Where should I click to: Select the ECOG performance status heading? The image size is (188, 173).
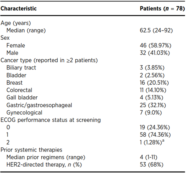point(50,120)
